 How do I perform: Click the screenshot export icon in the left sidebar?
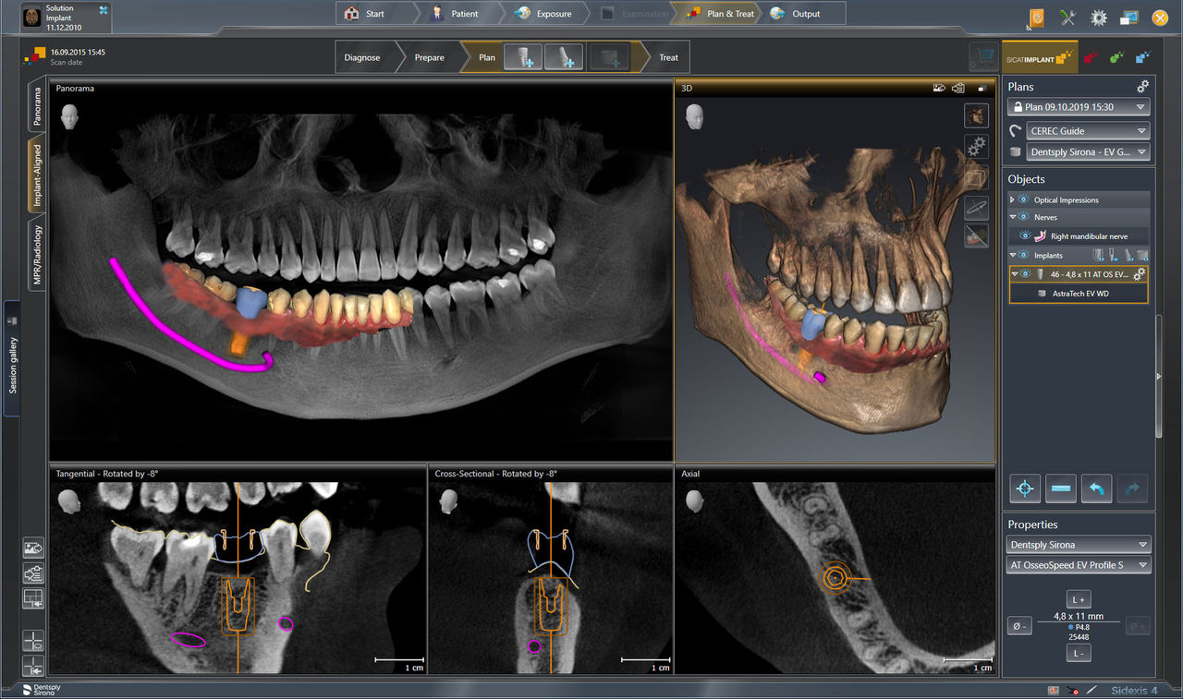click(33, 548)
